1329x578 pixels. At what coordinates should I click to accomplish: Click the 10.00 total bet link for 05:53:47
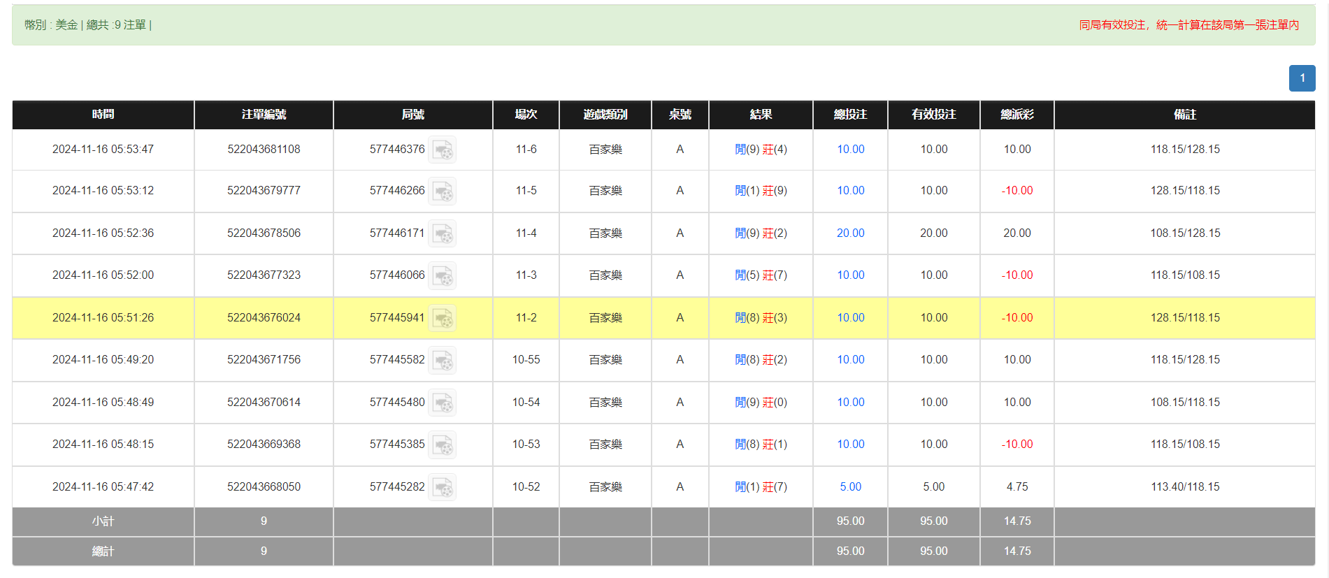pyautogui.click(x=850, y=150)
